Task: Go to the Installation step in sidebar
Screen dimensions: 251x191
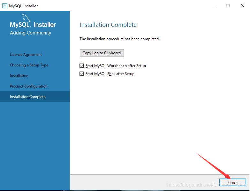Action: [x=19, y=76]
